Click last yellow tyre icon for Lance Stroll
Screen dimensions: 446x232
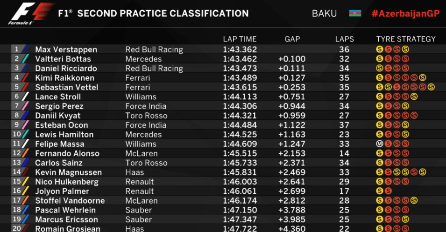pos(414,96)
